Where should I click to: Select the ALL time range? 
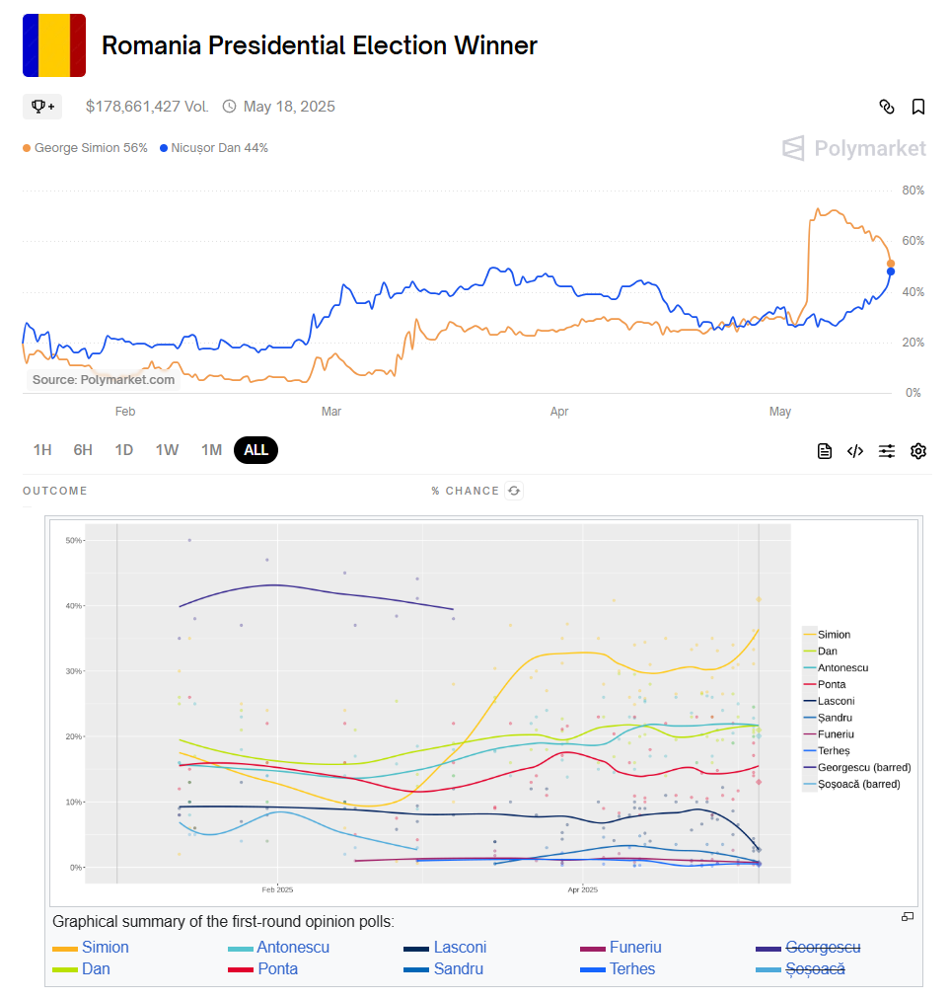[256, 450]
